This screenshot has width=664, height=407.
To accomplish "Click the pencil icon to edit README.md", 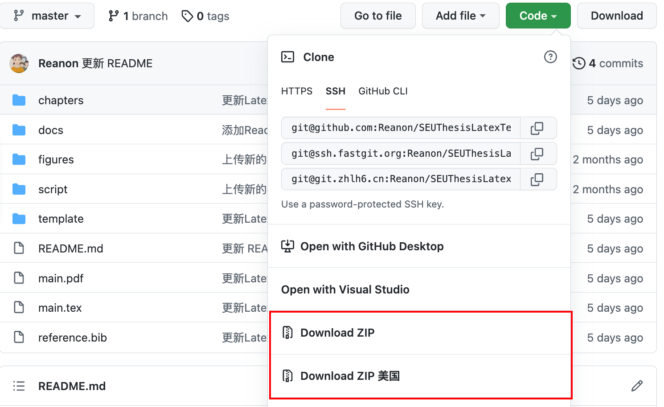I will click(x=637, y=386).
